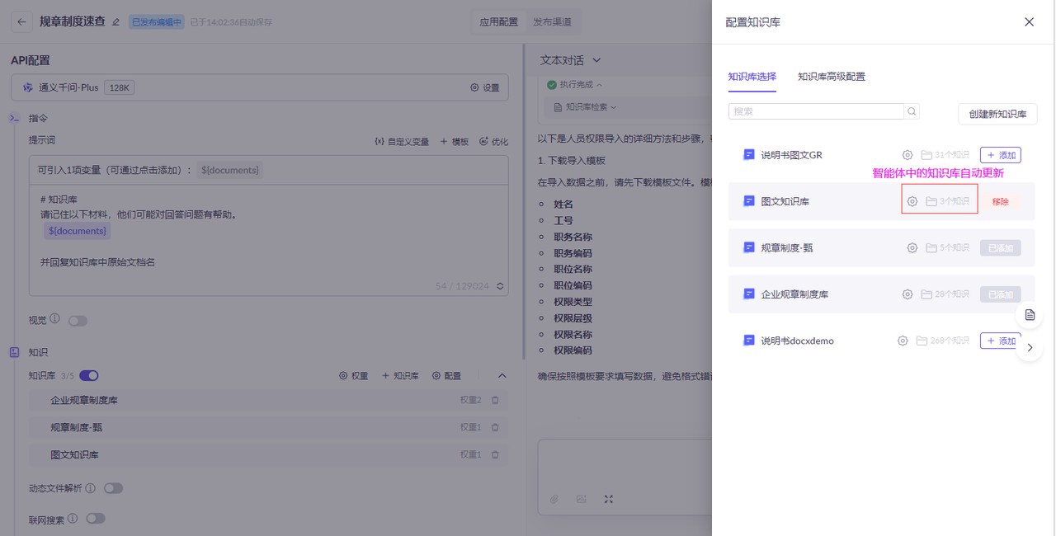The image size is (1056, 536).
Task: Click the search magnifier in knowledge base panel
Action: click(912, 111)
